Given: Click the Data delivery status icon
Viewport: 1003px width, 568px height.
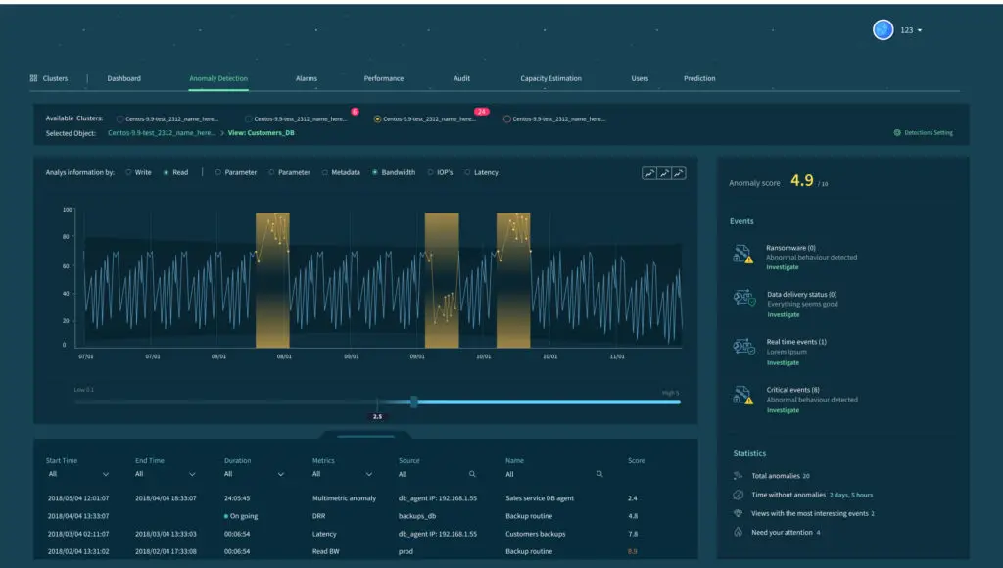Looking at the screenshot, I should [x=742, y=300].
